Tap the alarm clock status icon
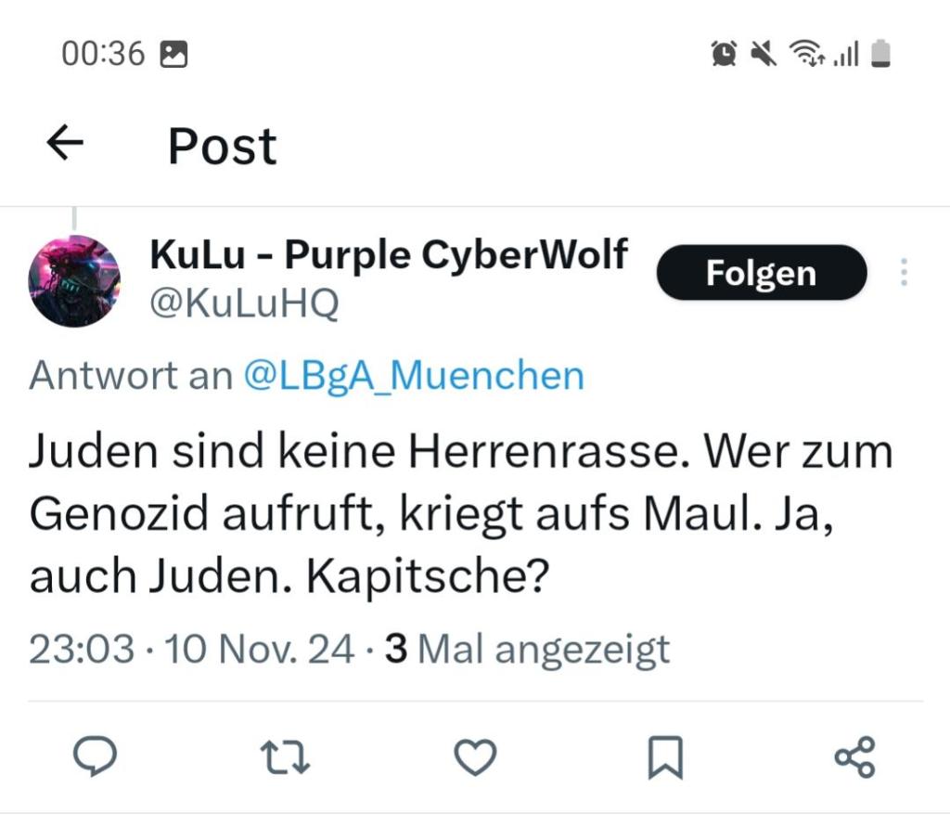 pyautogui.click(x=725, y=55)
